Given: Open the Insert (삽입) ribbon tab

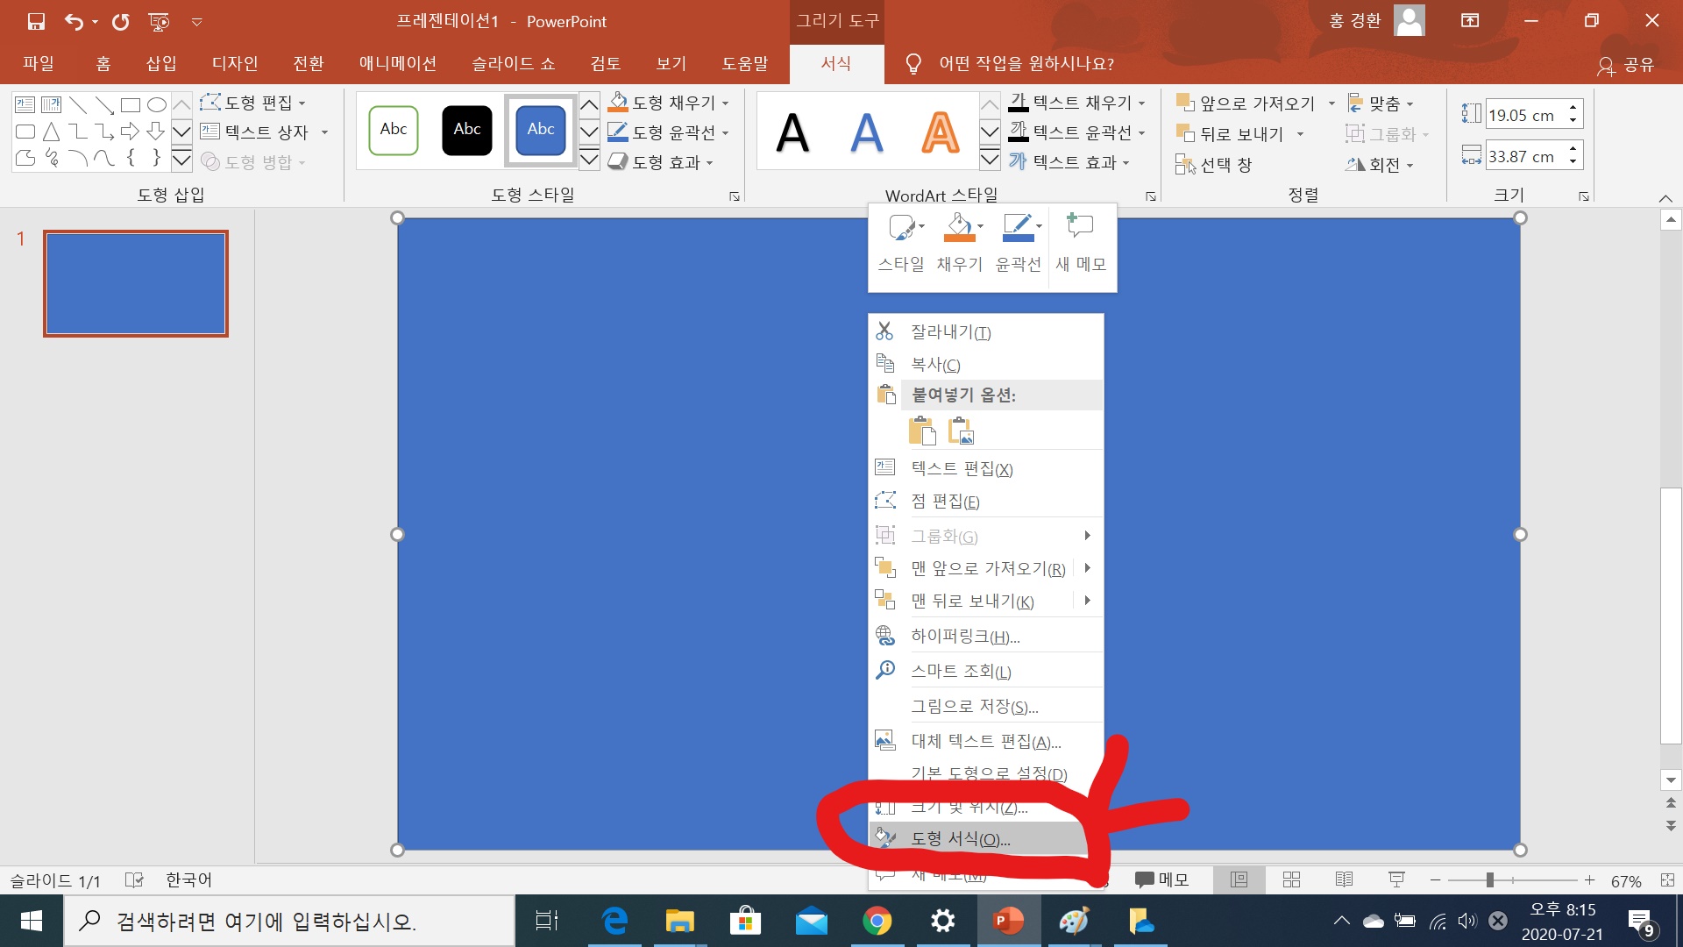Looking at the screenshot, I should (x=161, y=63).
